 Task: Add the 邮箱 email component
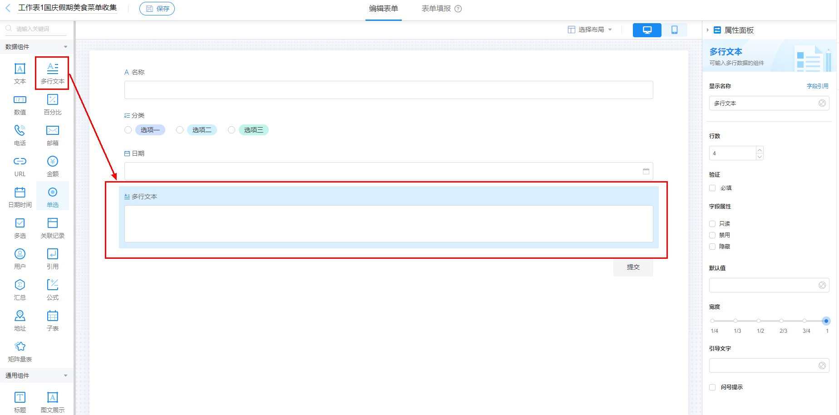(53, 136)
